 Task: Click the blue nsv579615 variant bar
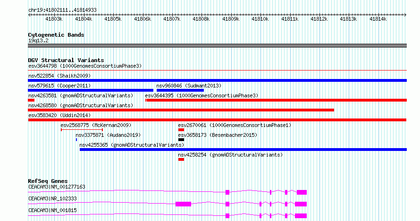click(91, 90)
